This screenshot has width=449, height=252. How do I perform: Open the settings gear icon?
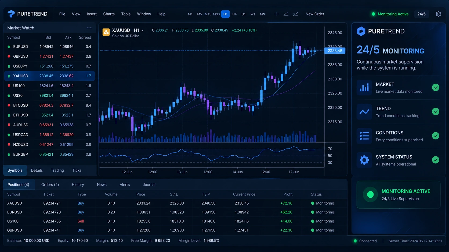[x=438, y=14]
